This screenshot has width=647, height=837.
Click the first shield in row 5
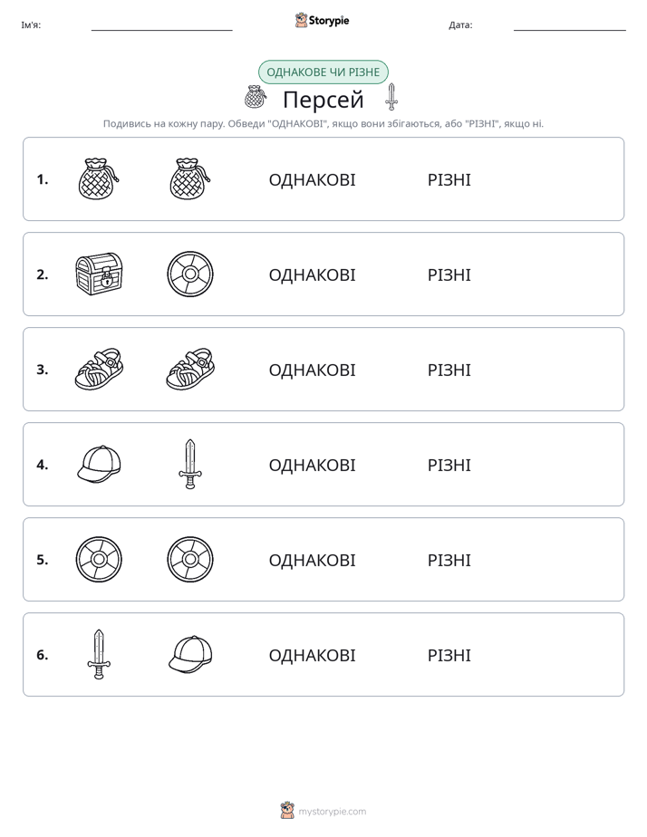point(99,560)
